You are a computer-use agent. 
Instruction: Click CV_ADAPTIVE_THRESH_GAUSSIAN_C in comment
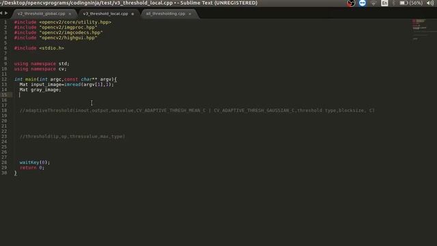(x=254, y=111)
